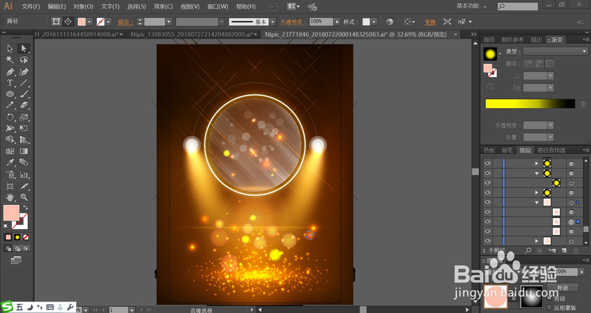
Task: Open the 效果(C) menu
Action: tap(163, 6)
